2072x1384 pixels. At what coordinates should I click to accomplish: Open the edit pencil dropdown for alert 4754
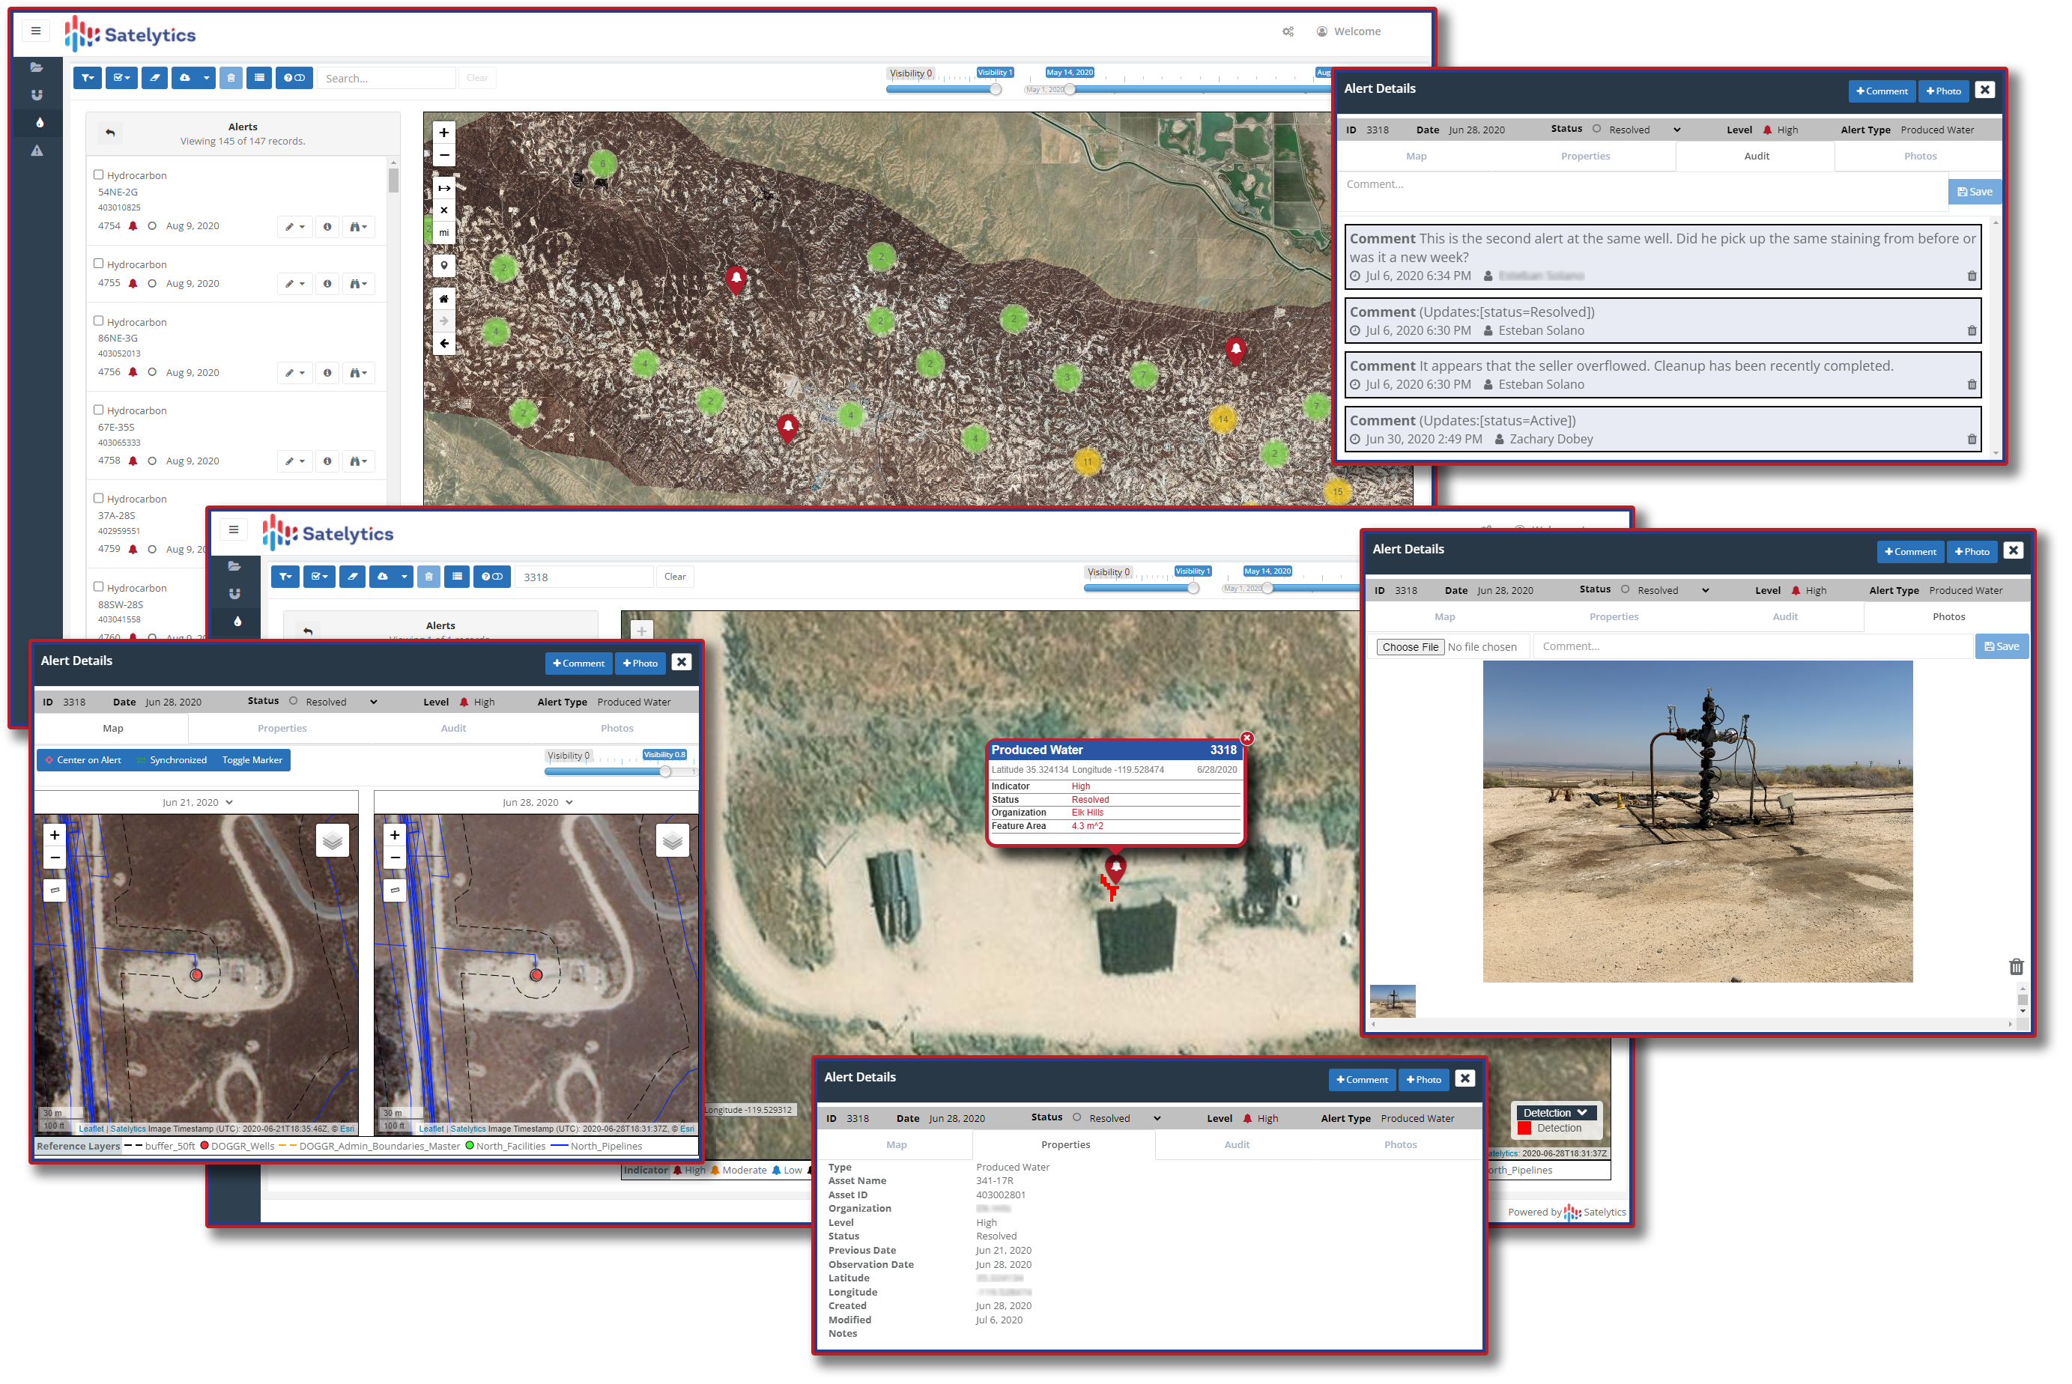tap(295, 227)
